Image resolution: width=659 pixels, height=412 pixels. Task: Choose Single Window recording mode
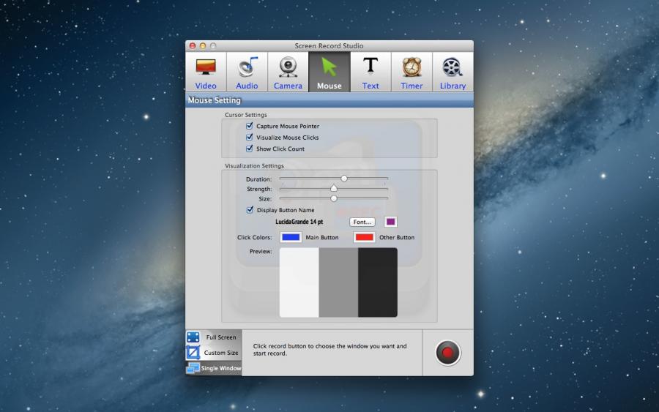(x=214, y=368)
